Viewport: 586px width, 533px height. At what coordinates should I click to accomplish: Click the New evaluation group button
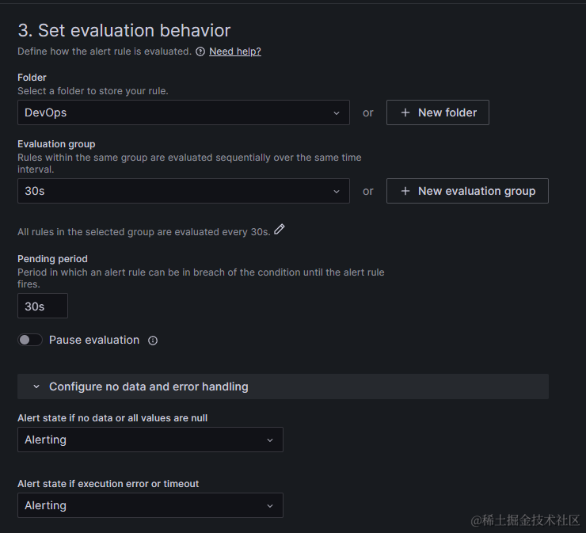[467, 191]
